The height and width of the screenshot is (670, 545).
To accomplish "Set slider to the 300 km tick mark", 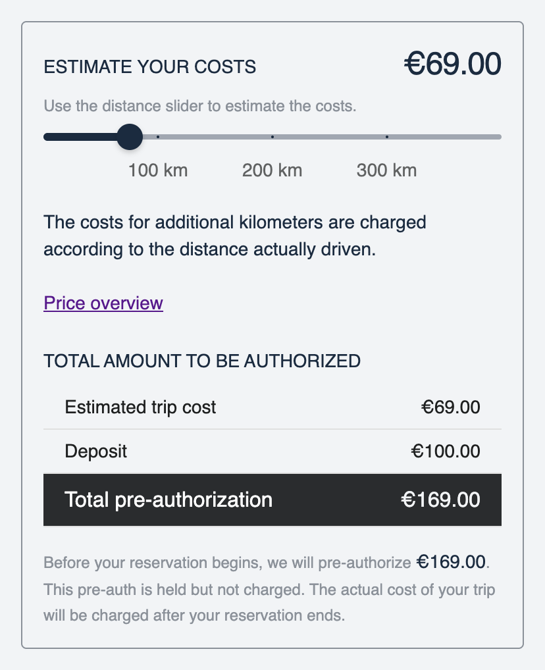I will coord(387,137).
